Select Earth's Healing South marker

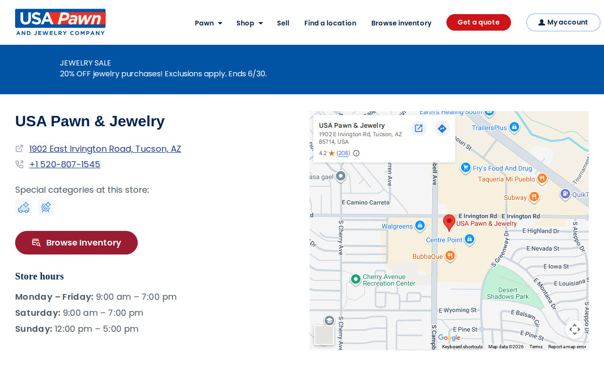[489, 113]
